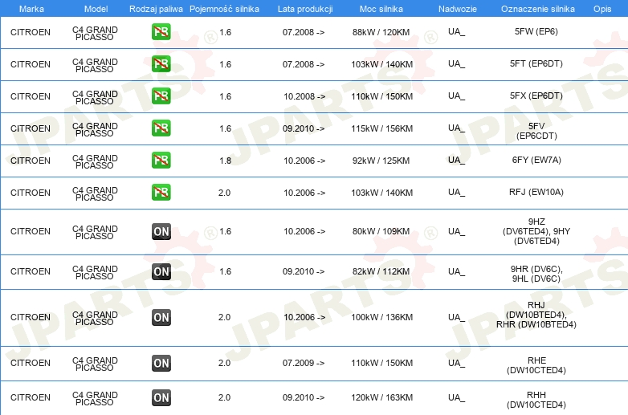Click power value 92kW / 125KM
The width and height of the screenshot is (628, 415).
pos(381,161)
